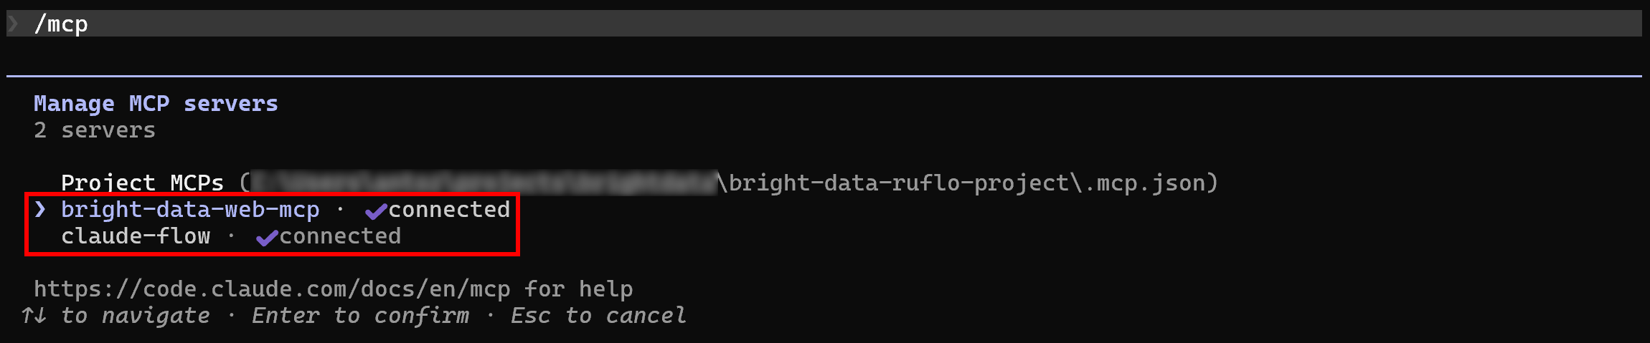
Task: Click the up-down navigation arrows icon
Action: click(x=34, y=316)
